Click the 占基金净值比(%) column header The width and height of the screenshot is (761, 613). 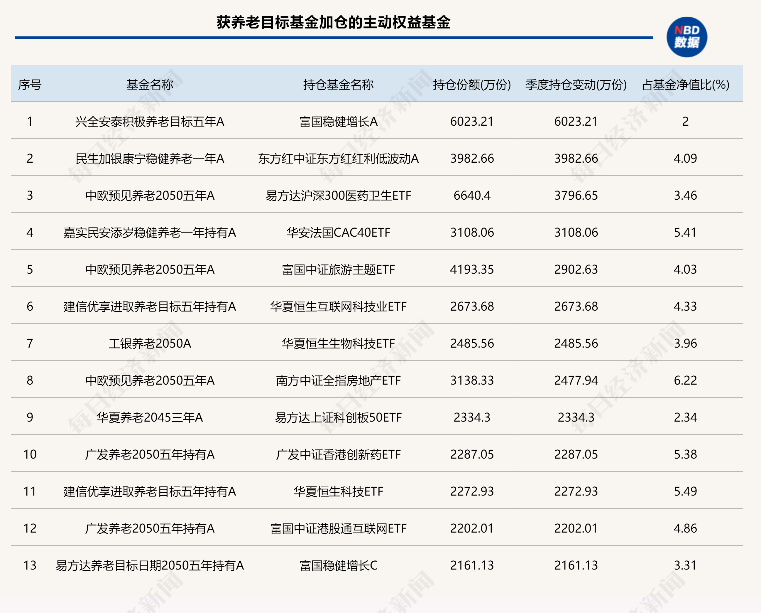coord(686,85)
